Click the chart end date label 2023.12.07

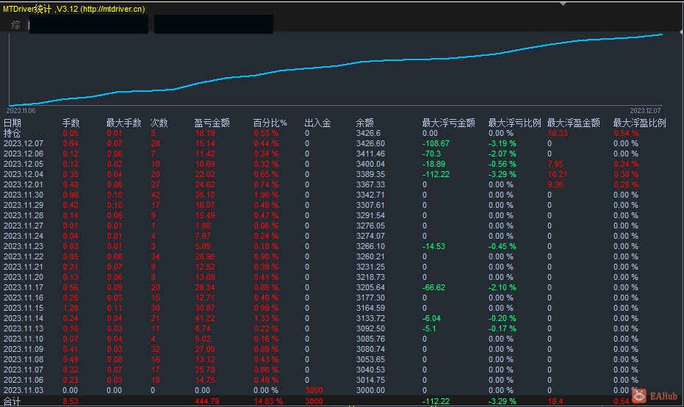tap(645, 111)
